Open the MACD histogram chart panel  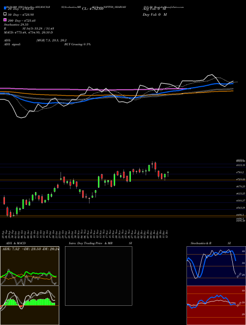[30, 305]
